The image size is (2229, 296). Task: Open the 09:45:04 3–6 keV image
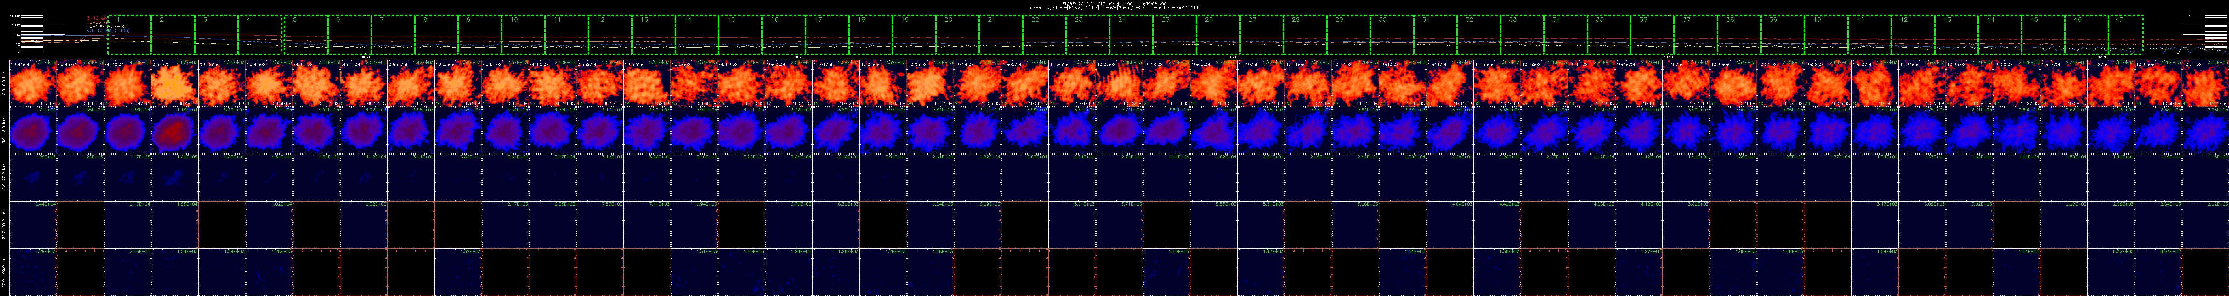(81, 83)
